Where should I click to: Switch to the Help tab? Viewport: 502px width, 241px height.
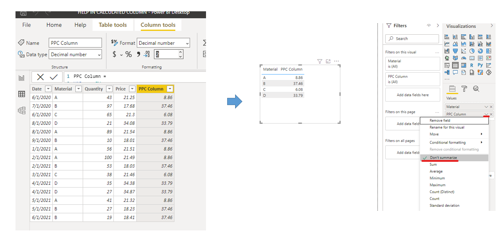(80, 25)
